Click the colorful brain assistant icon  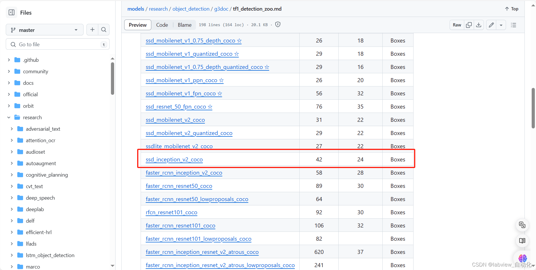pyautogui.click(x=522, y=258)
